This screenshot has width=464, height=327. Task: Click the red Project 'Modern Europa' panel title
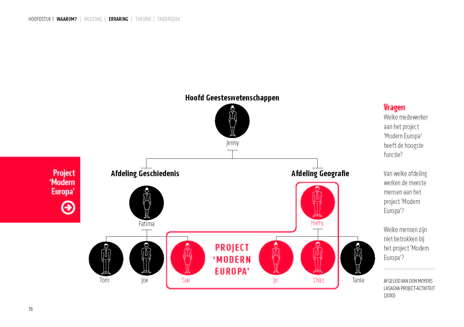point(63,182)
